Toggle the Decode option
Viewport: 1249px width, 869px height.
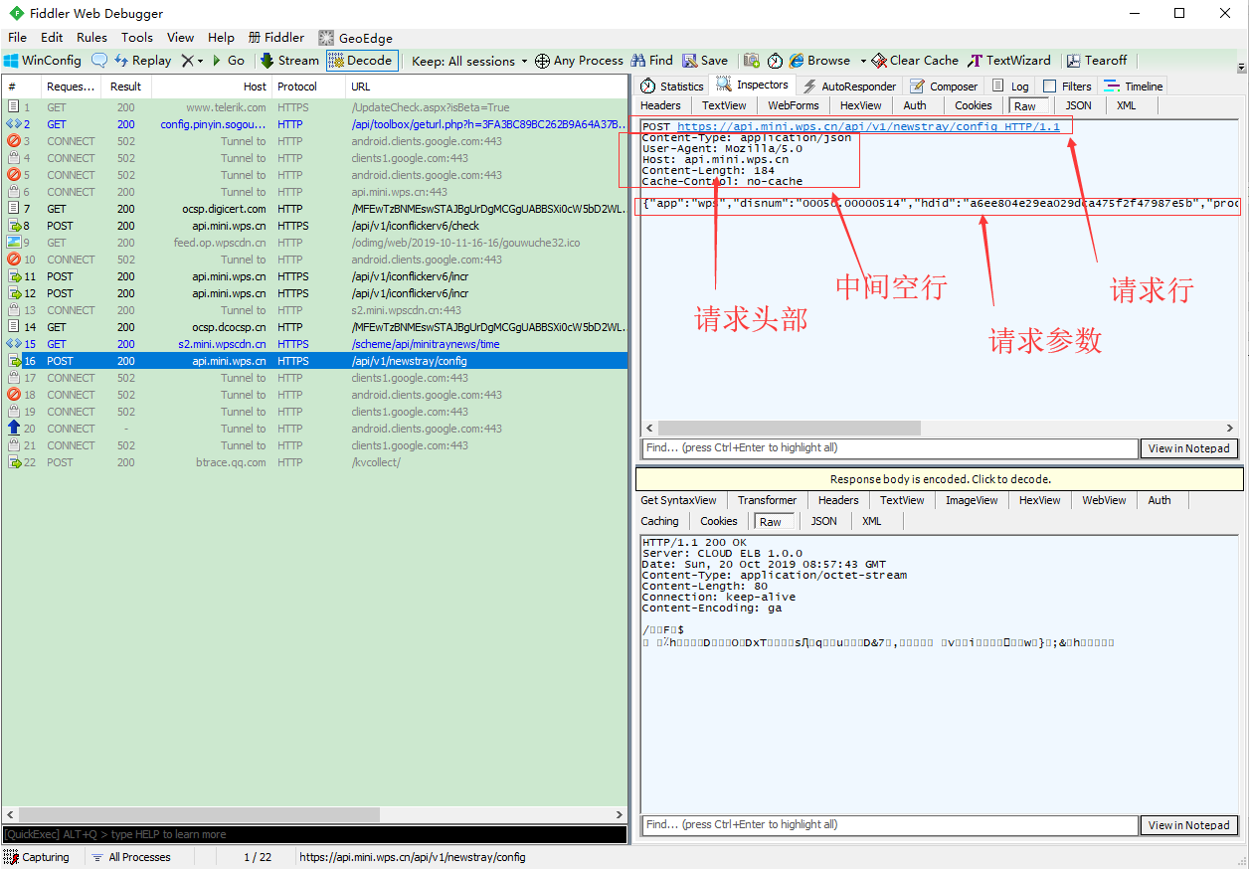(362, 61)
